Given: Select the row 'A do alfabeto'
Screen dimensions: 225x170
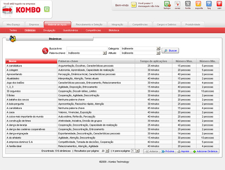Looking at the screenshot, I should coord(112,138).
